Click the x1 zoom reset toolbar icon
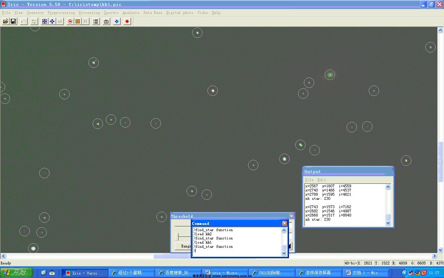The height and width of the screenshot is (278, 444). click(x=60, y=22)
